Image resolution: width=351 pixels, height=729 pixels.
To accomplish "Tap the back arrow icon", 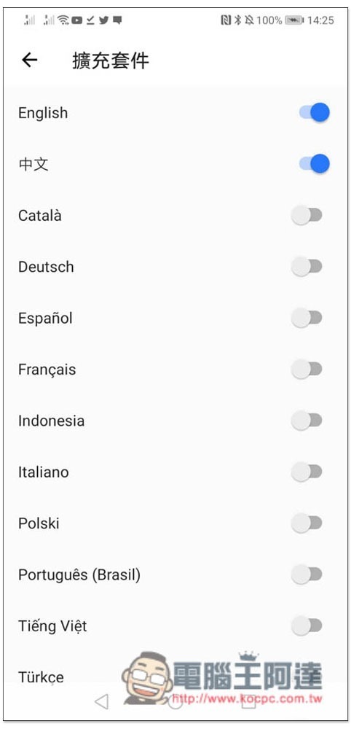I will [x=29, y=60].
